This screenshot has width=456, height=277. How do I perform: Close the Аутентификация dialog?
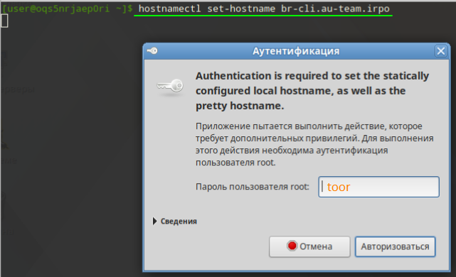tap(441, 51)
